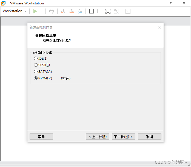Image resolution: width=191 pixels, height=167 pixels.
Task: Click the 取消 cancel button
Action: [x=150, y=137]
